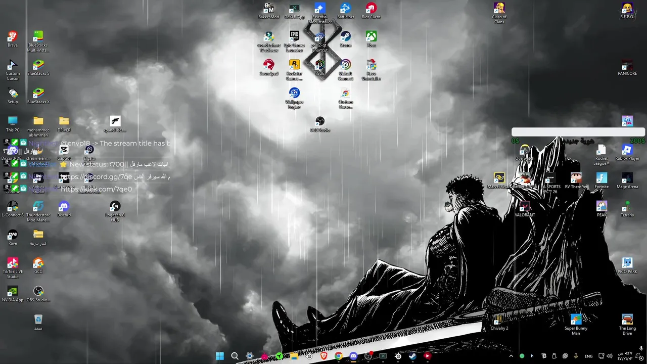Launch BlueStacks Multi-Instance Manager shortcut

38,41
